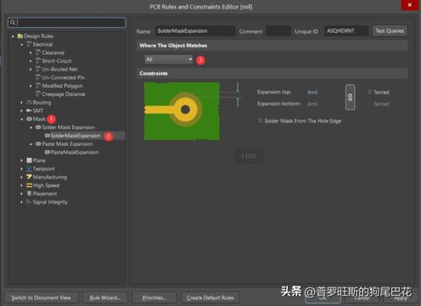The width and height of the screenshot is (421, 306).
Task: Open the object match 'All' dropdown
Action: click(x=168, y=59)
